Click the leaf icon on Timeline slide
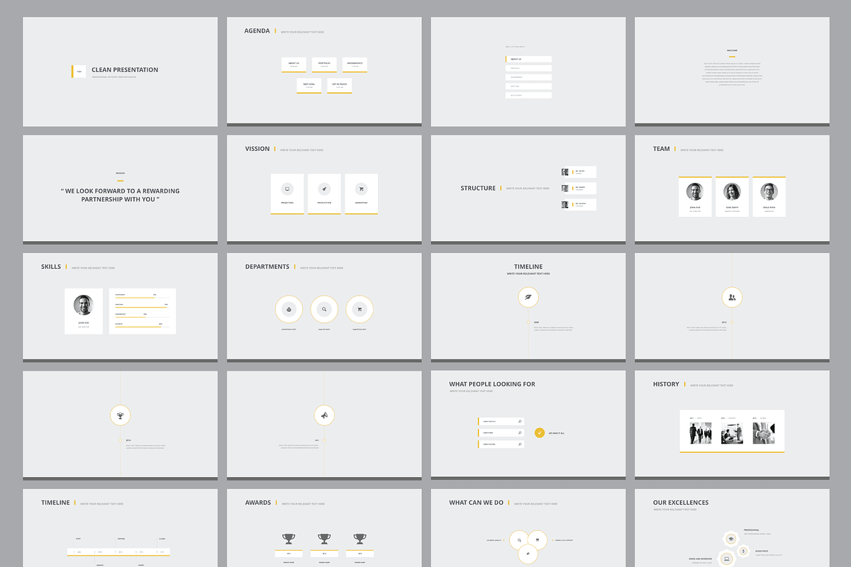The image size is (851, 567). [528, 298]
